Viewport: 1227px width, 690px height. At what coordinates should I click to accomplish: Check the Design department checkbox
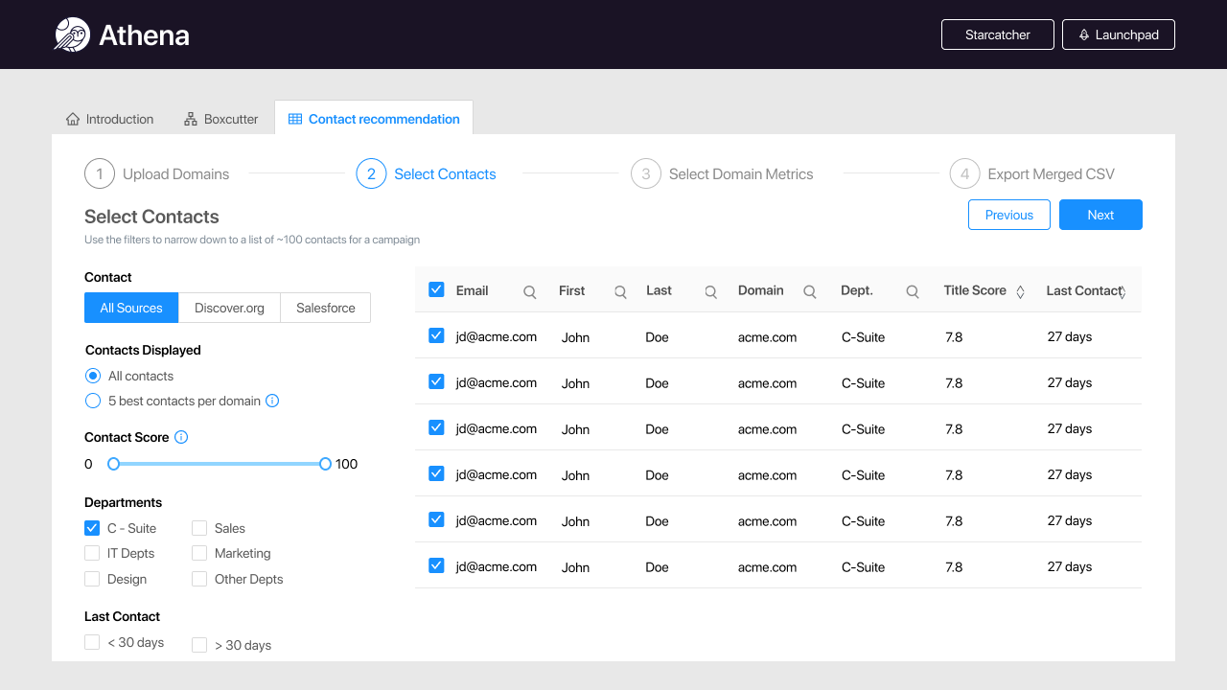92,579
